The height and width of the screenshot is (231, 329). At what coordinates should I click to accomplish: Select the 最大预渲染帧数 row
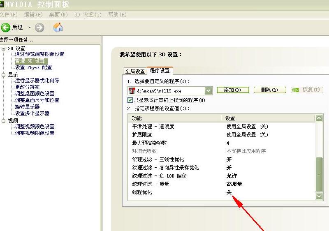(x=222, y=143)
